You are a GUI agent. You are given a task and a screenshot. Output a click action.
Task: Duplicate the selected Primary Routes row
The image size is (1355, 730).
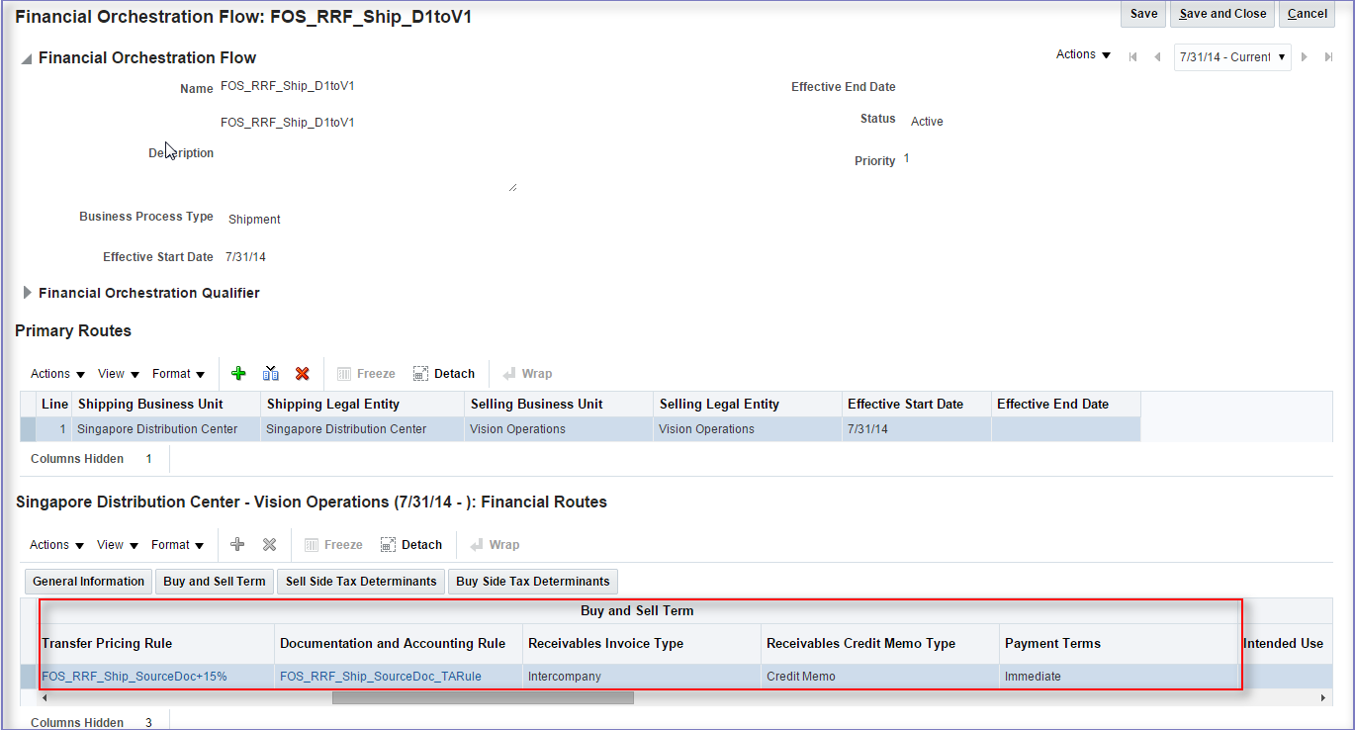coord(270,373)
